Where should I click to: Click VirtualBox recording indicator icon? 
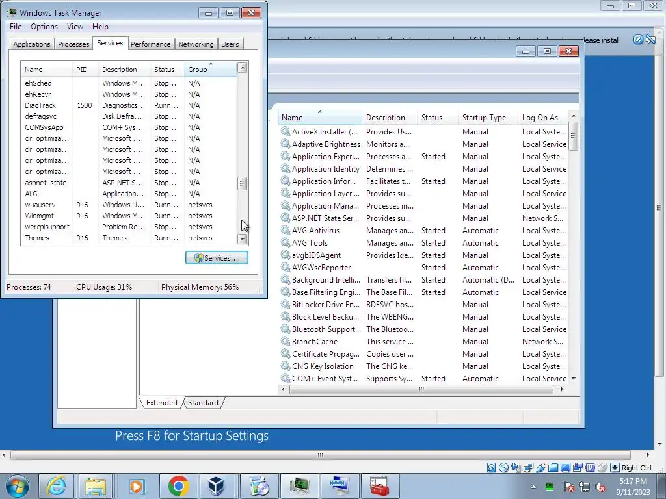(x=578, y=468)
